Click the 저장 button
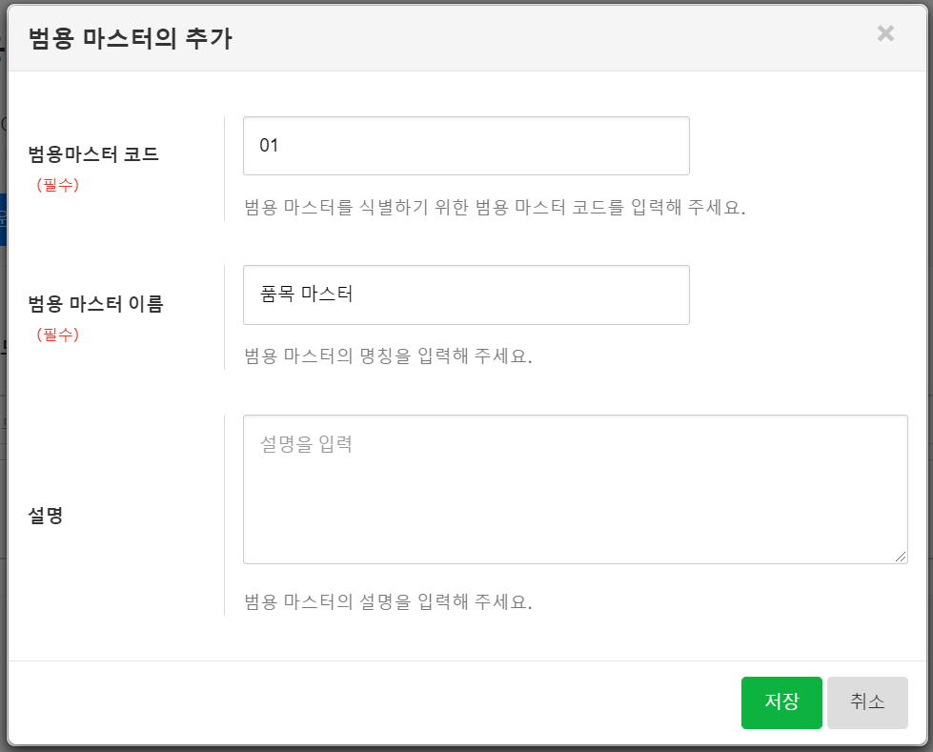The height and width of the screenshot is (752, 933). pyautogui.click(x=781, y=702)
